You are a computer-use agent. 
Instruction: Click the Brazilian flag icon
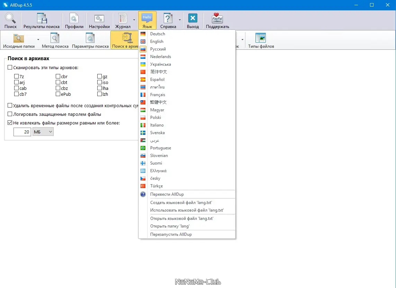point(143,148)
